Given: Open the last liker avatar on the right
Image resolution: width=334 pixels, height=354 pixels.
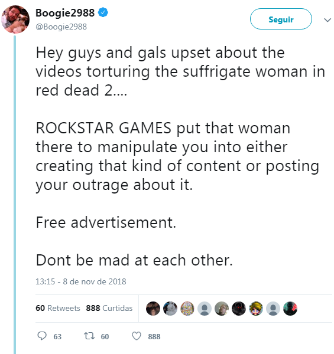Looking at the screenshot, I should coord(290,309).
